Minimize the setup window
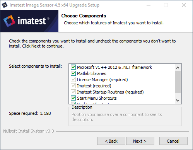Viewport: 193px width, 150px height. 149,5
